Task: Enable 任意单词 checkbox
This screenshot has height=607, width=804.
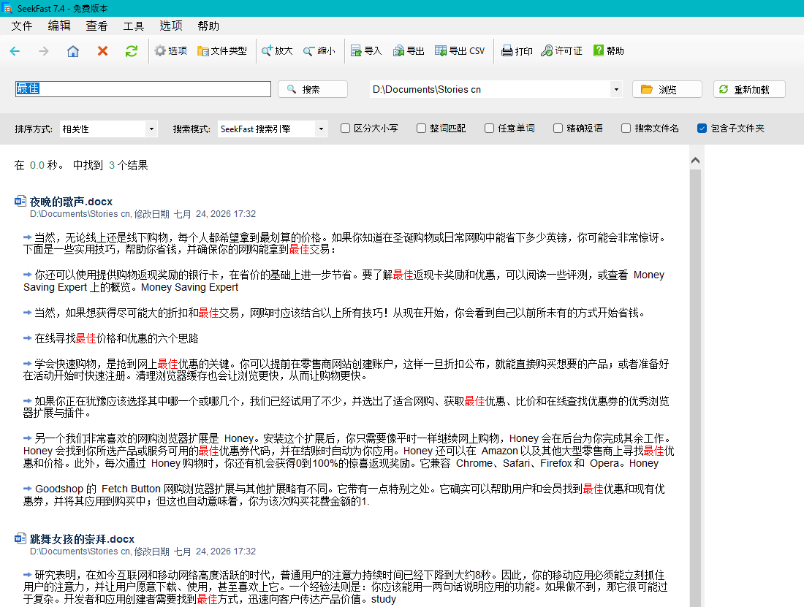Action: click(x=489, y=128)
